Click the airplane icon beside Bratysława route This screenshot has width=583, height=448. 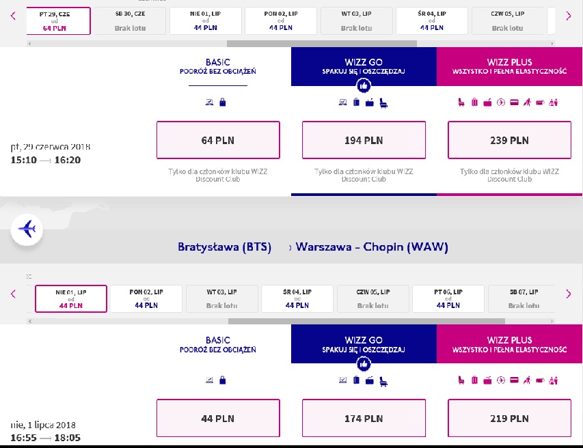click(x=27, y=229)
